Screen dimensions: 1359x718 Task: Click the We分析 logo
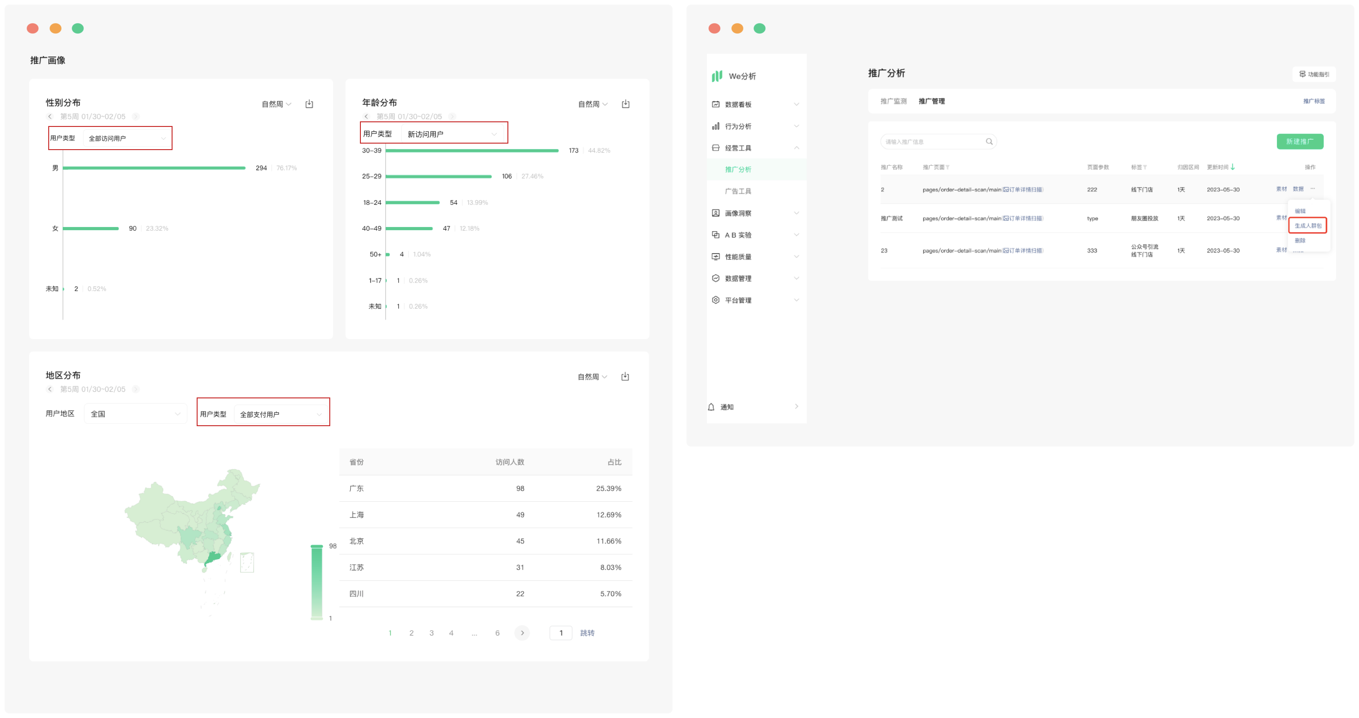pyautogui.click(x=717, y=76)
